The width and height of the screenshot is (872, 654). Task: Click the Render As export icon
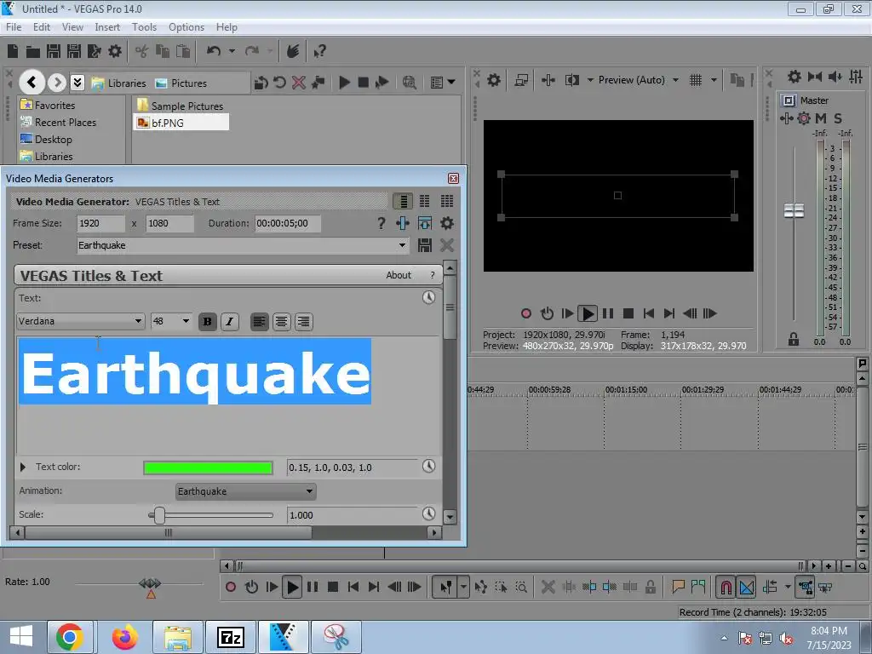pyautogui.click(x=94, y=52)
